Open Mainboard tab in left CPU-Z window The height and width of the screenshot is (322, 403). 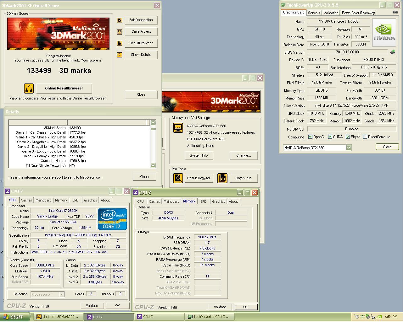pyautogui.click(x=43, y=200)
